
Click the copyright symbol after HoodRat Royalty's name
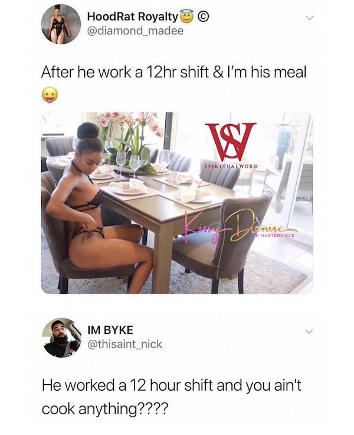coord(203,17)
